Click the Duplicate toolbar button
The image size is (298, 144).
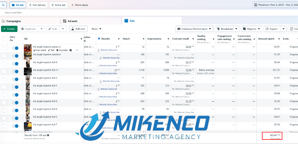click(28, 29)
